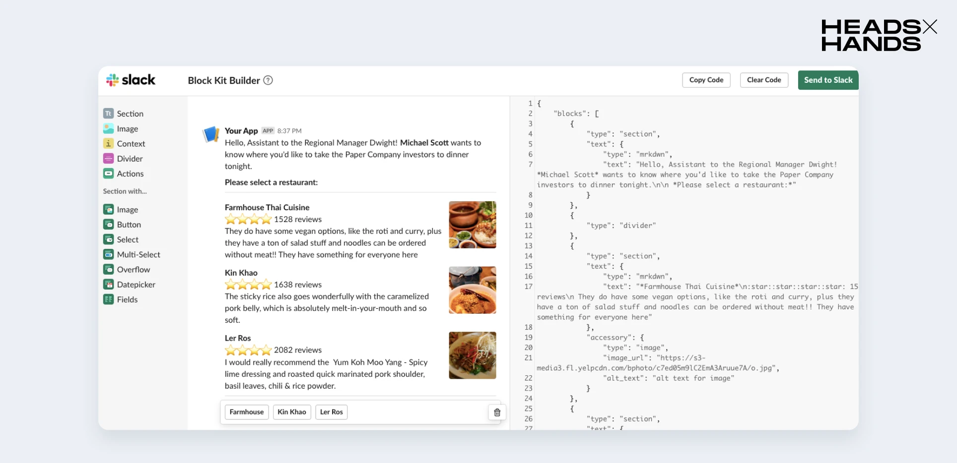Click the Clear Code button
The height and width of the screenshot is (463, 957).
[x=764, y=80]
